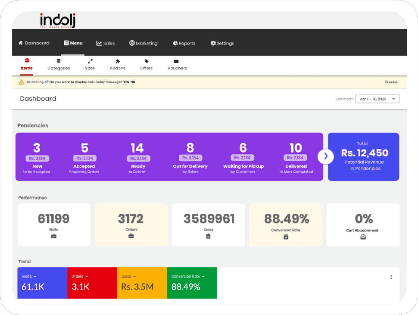Click the Categories stacked-layers icon

pyautogui.click(x=58, y=62)
